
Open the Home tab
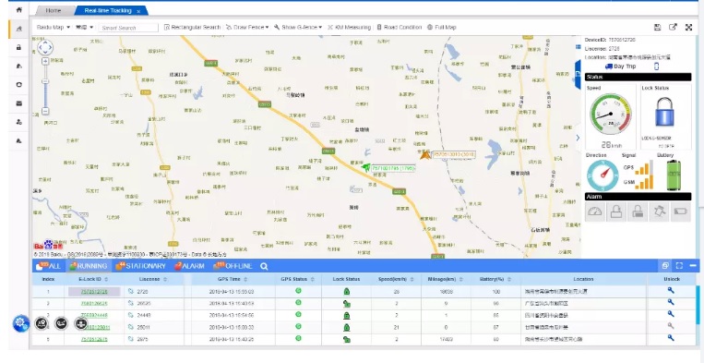click(54, 10)
